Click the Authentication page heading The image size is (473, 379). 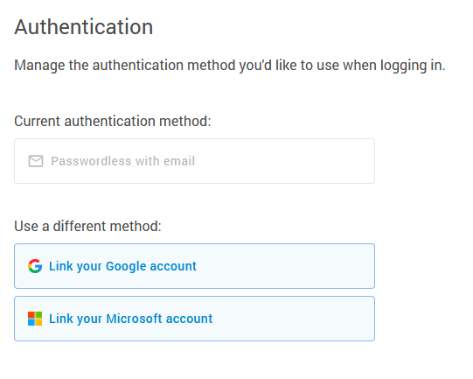point(84,27)
